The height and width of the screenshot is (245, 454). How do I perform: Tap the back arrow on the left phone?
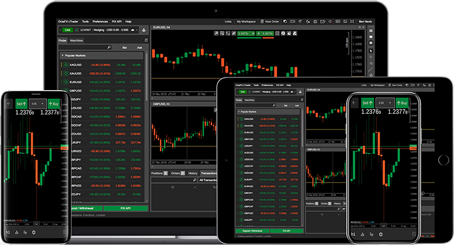[x=8, y=103]
